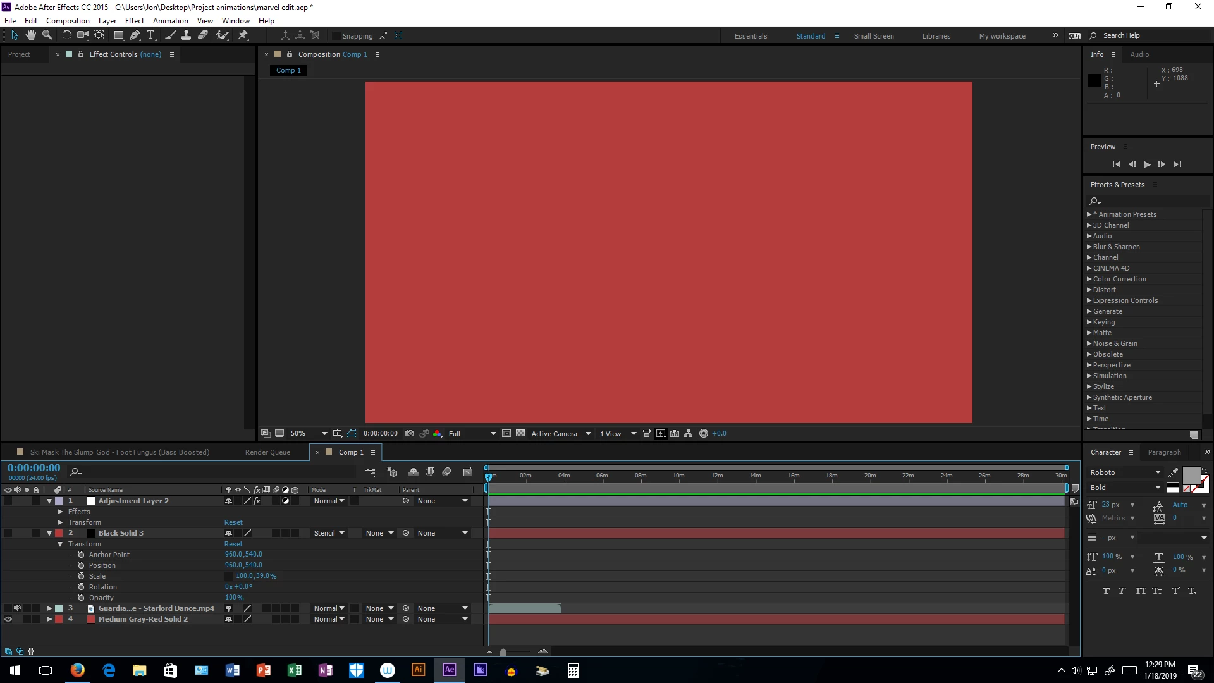Select the Rectangle shape tool

pos(118,35)
